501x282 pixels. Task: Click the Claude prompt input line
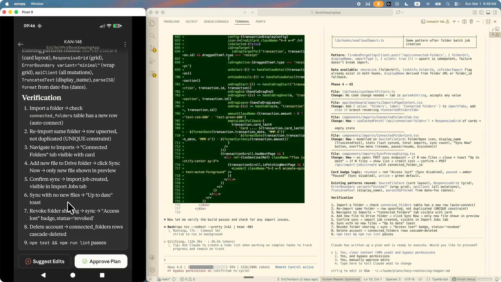[240, 260]
